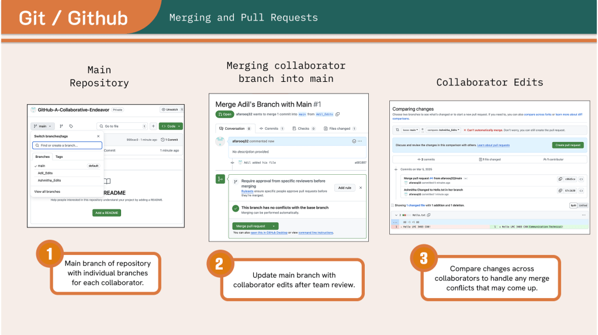The height and width of the screenshot is (335, 598).
Task: Click open this in GitHub Desktop link
Action: 269,233
